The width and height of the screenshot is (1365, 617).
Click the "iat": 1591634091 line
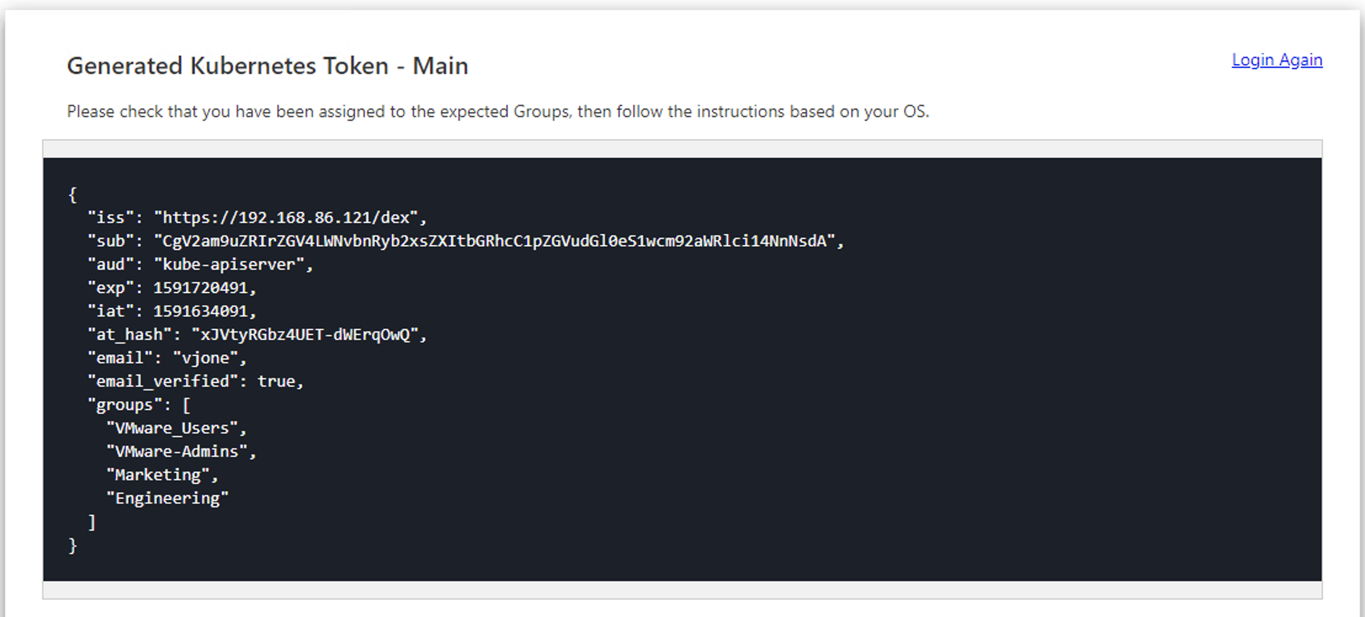pyautogui.click(x=172, y=311)
